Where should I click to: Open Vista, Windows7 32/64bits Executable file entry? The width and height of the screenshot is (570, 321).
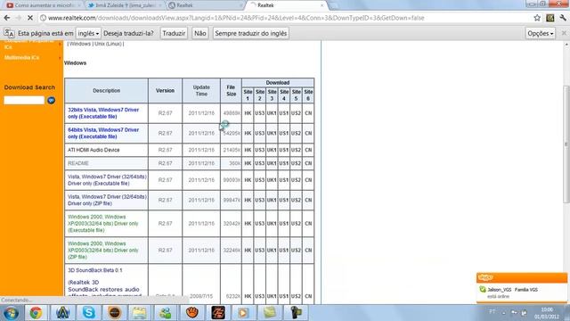pos(107,180)
